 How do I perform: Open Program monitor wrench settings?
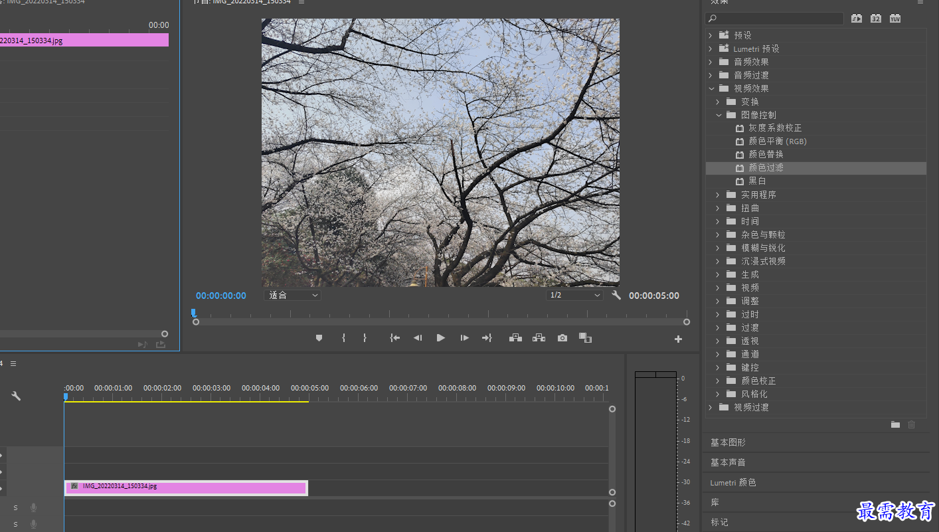point(616,296)
